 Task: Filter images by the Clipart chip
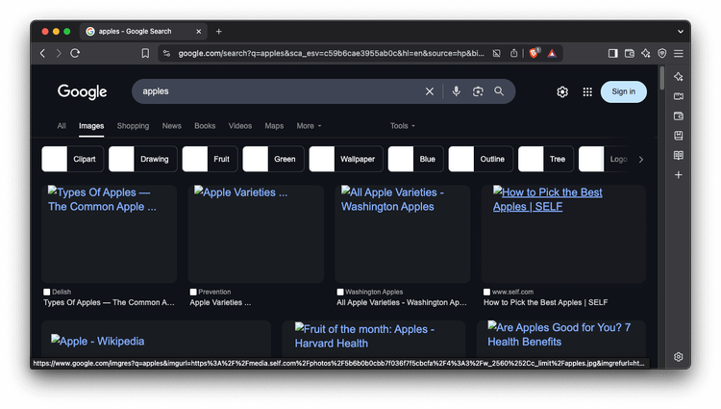[73, 159]
